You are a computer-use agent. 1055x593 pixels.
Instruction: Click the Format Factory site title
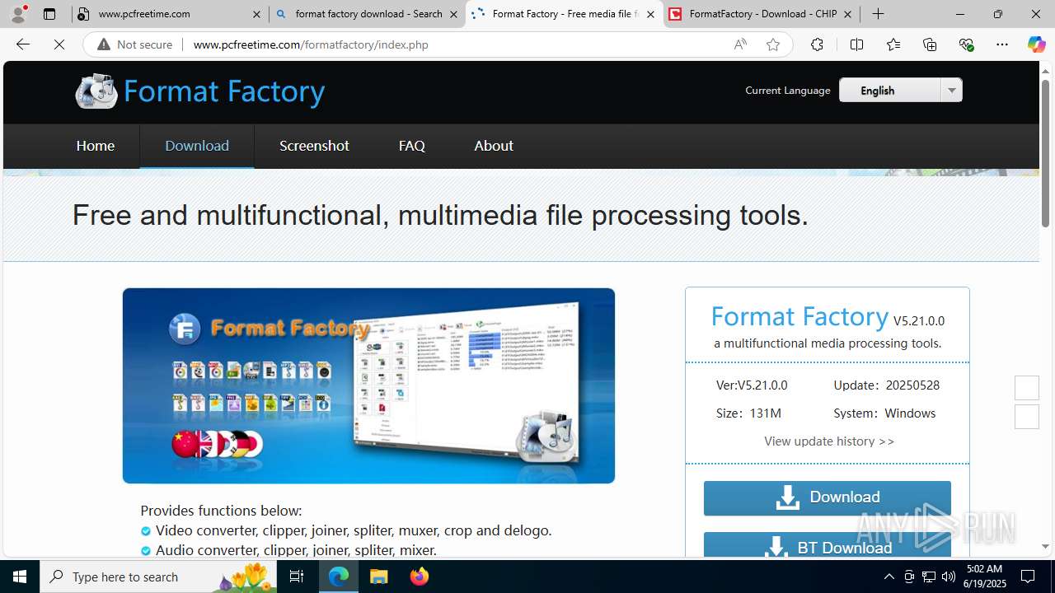(224, 91)
